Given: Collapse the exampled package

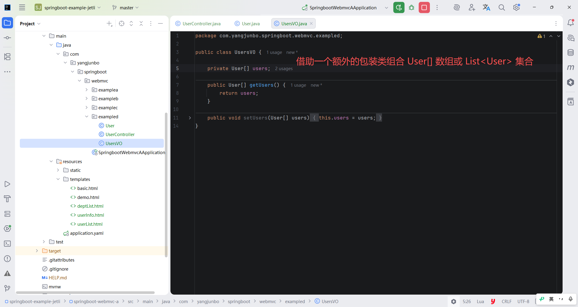Looking at the screenshot, I should click(x=87, y=116).
